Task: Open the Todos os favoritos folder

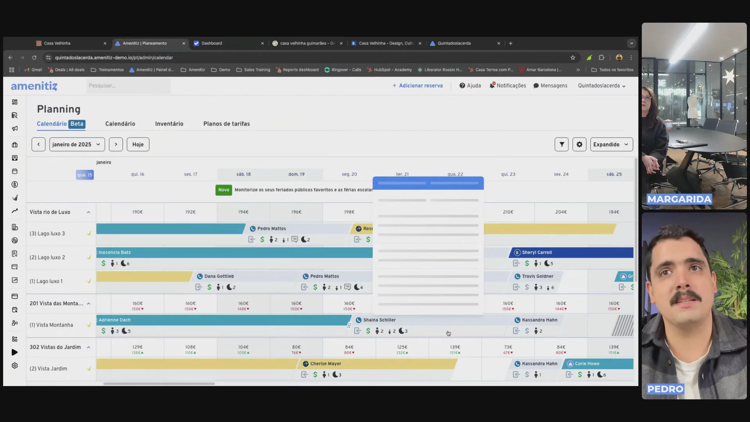Action: [x=612, y=70]
